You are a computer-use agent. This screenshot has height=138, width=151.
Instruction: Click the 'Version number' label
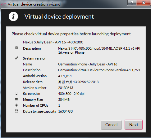point(34,88)
